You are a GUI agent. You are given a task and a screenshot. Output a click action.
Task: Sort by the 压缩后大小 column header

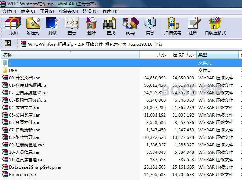(x=182, y=55)
